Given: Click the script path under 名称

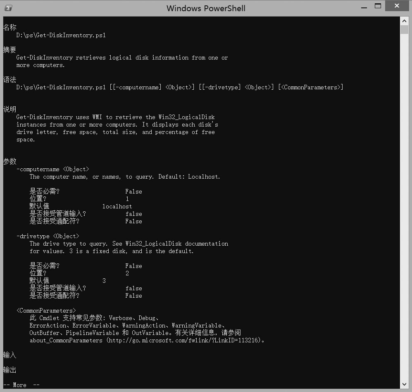Looking at the screenshot, I should [x=61, y=35].
